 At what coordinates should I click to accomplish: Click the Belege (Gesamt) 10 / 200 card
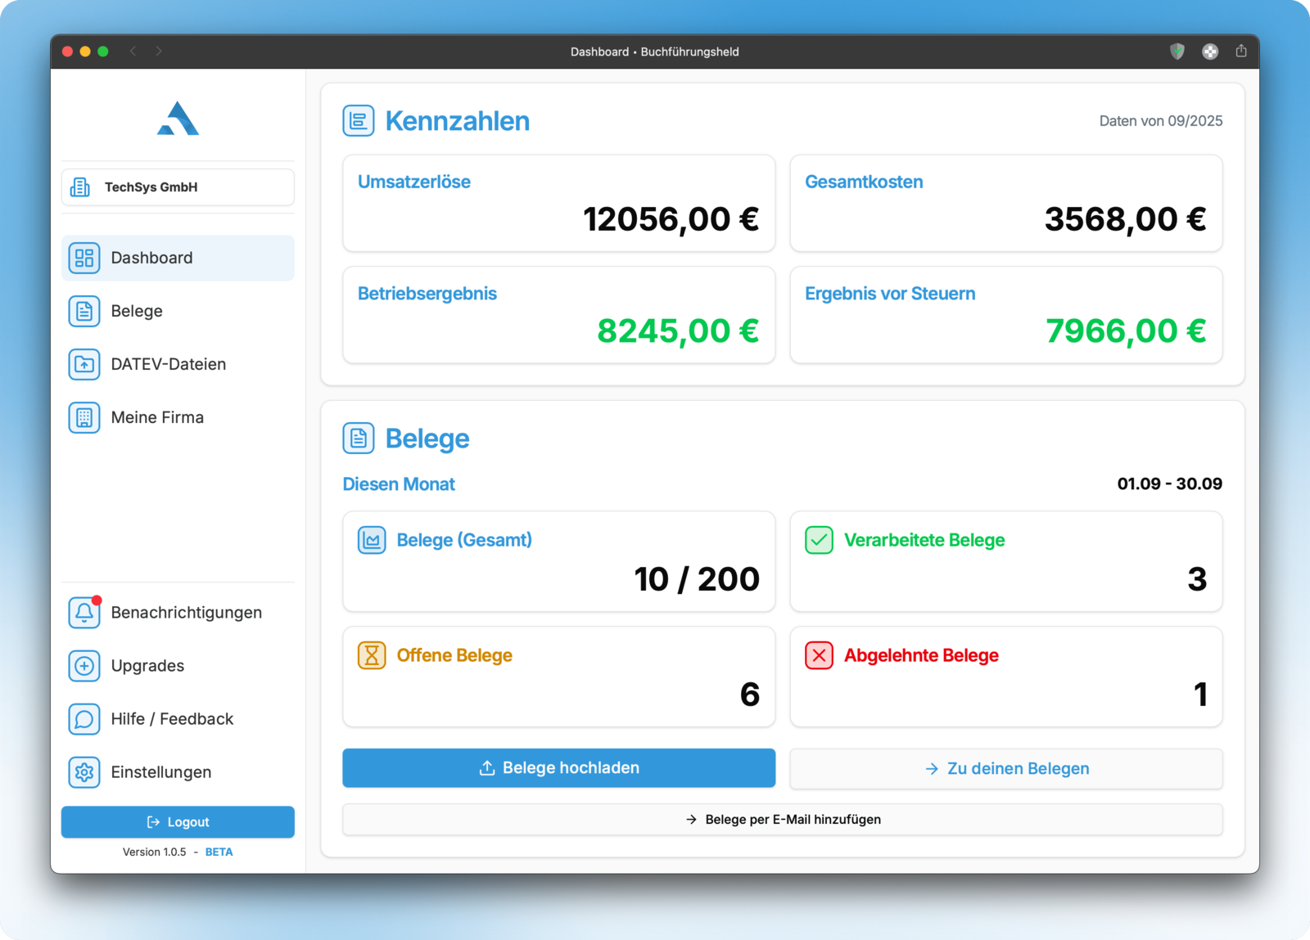558,561
